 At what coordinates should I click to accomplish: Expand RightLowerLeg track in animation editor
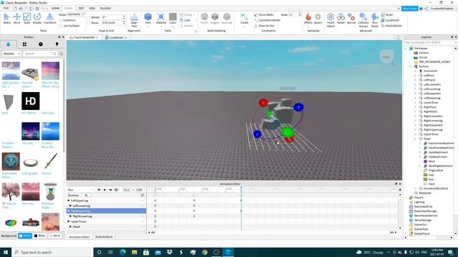coord(70,216)
